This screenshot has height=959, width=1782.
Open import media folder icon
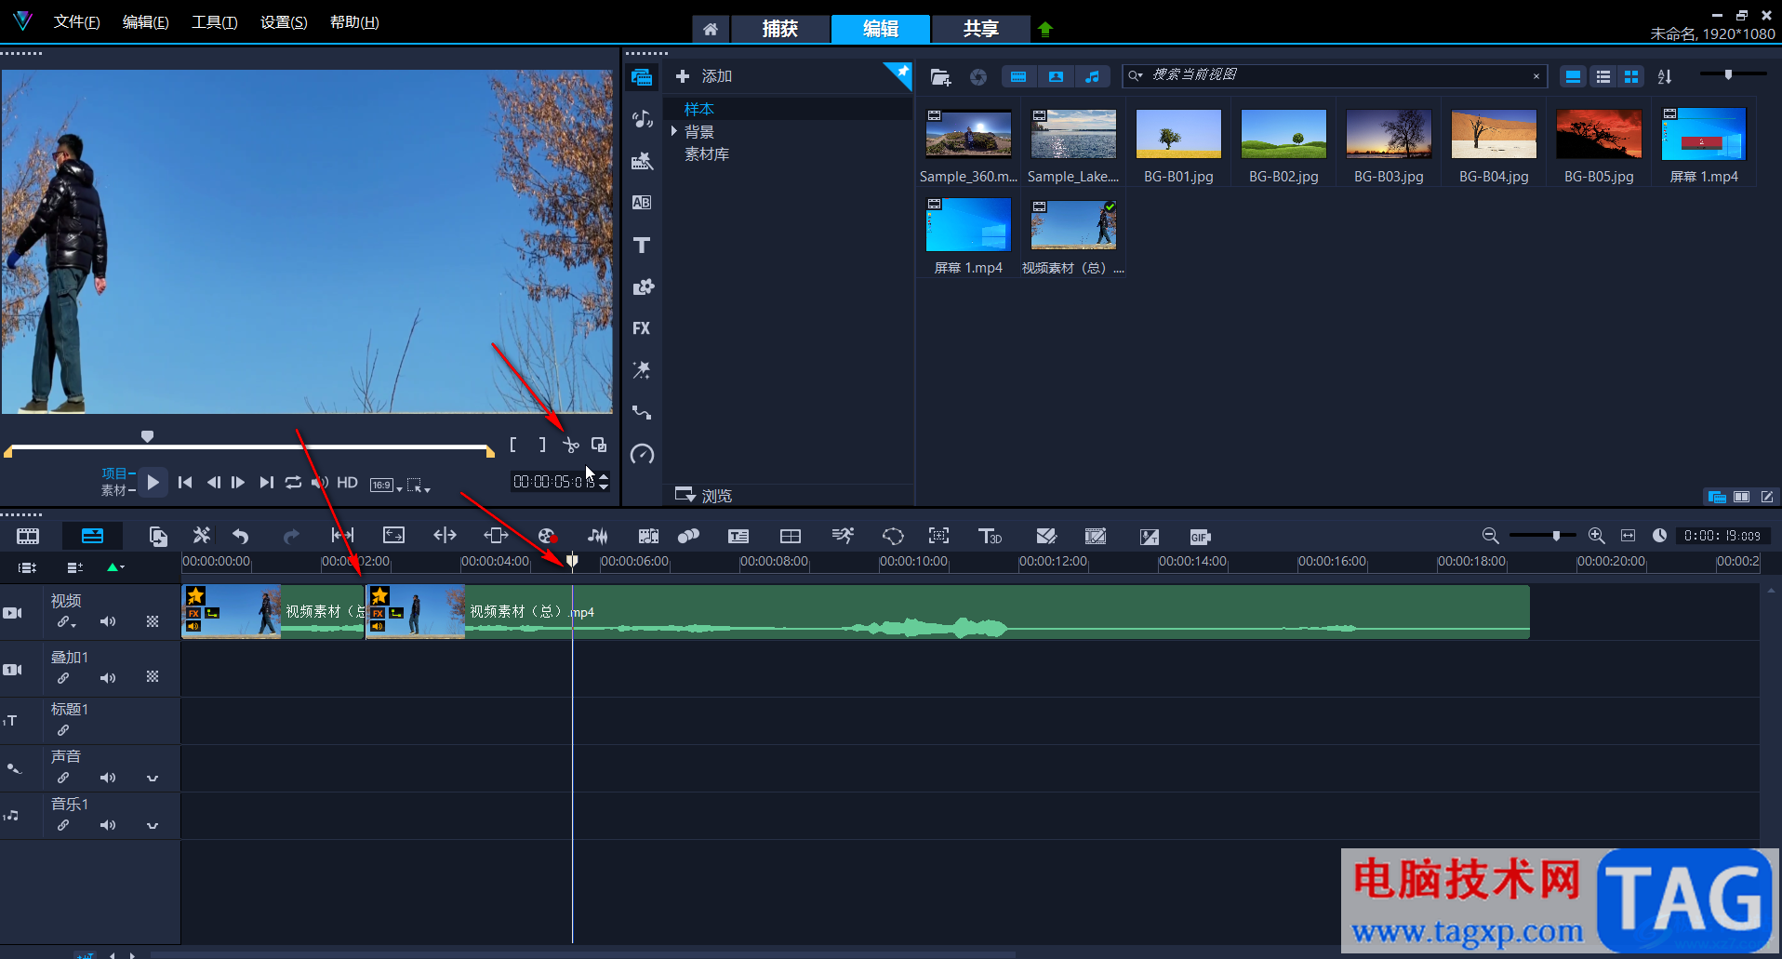point(940,77)
